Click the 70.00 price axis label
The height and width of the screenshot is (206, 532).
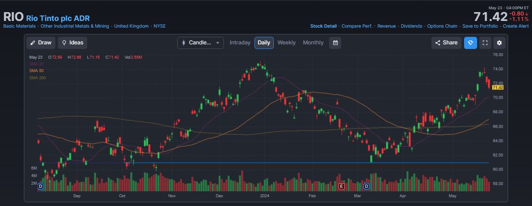tap(498, 98)
